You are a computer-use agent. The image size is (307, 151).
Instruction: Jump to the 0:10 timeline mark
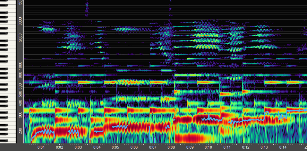(x=208, y=147)
